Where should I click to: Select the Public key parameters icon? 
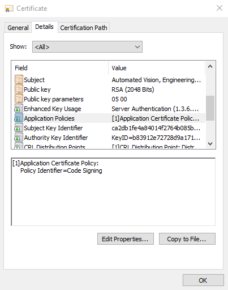tap(19, 99)
